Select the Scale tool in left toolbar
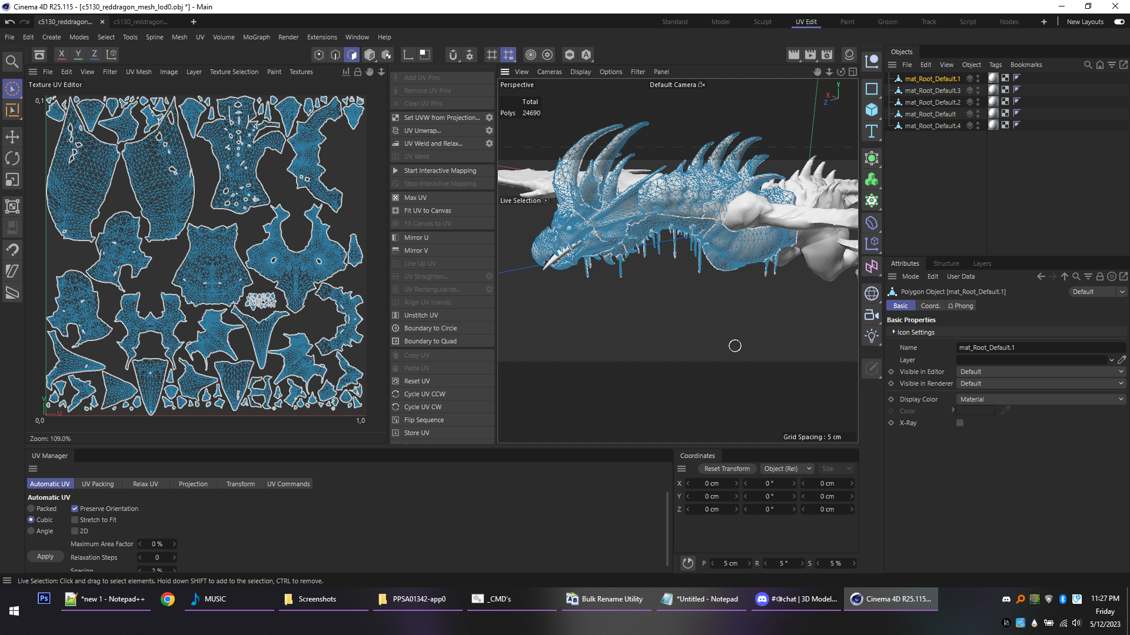 point(12,180)
